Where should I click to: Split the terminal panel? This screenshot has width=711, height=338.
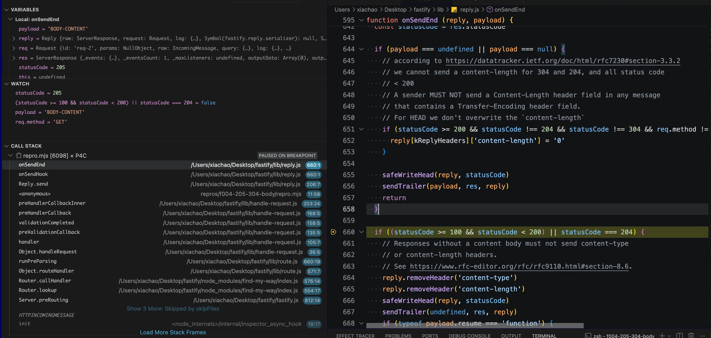click(x=680, y=335)
